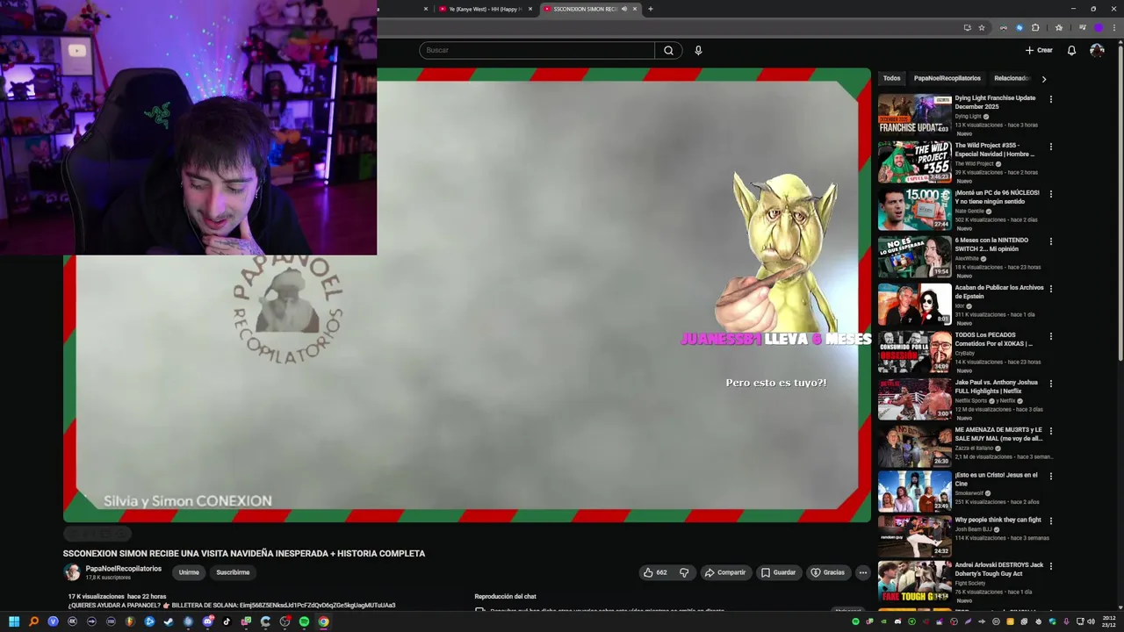This screenshot has width=1124, height=632.
Task: Open options for TODOS los PECADOS video
Action: click(x=1050, y=336)
